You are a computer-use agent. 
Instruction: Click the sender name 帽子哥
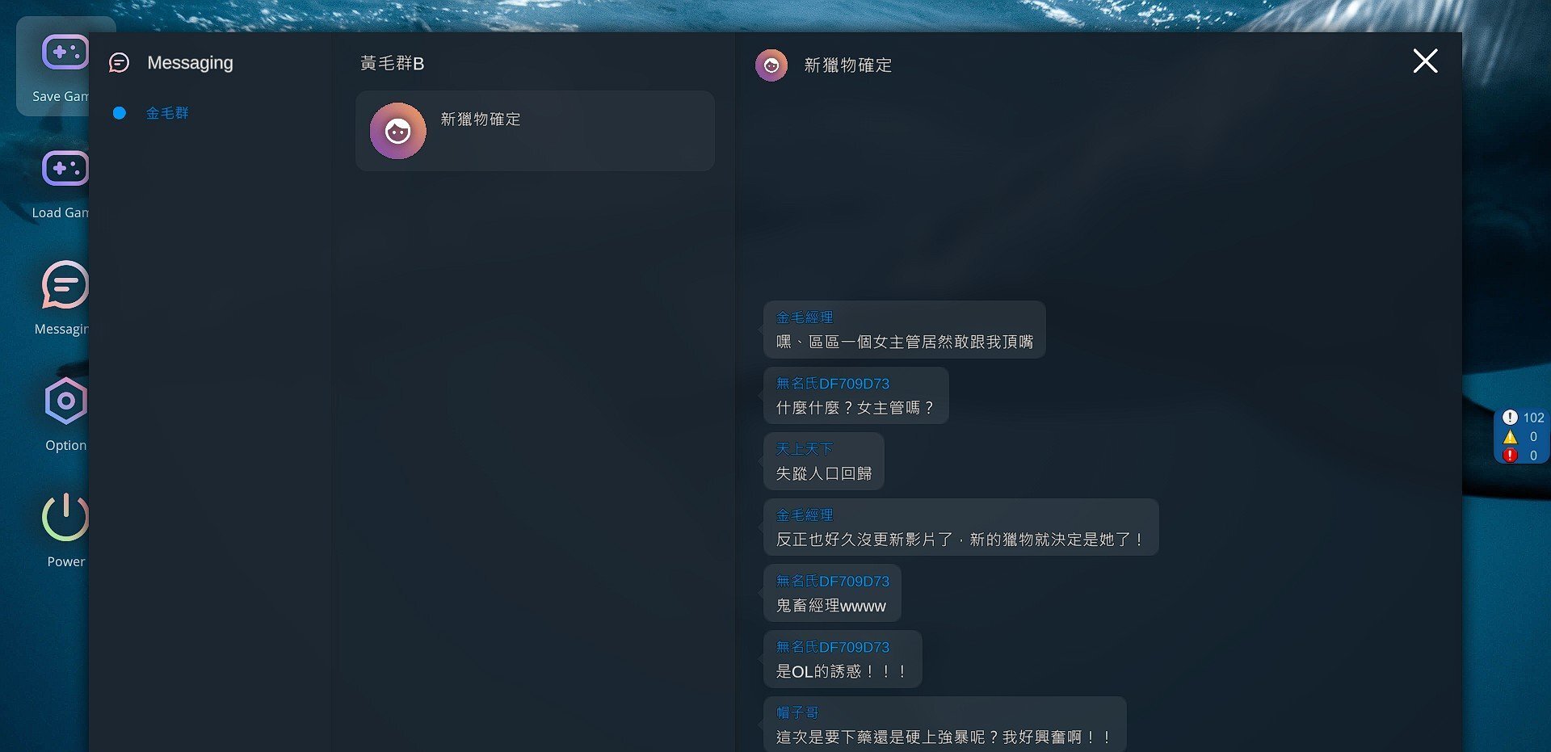point(797,712)
